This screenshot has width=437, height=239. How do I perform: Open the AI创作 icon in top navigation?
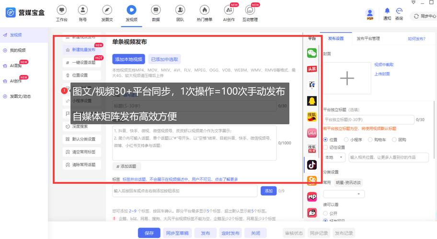[229, 10]
